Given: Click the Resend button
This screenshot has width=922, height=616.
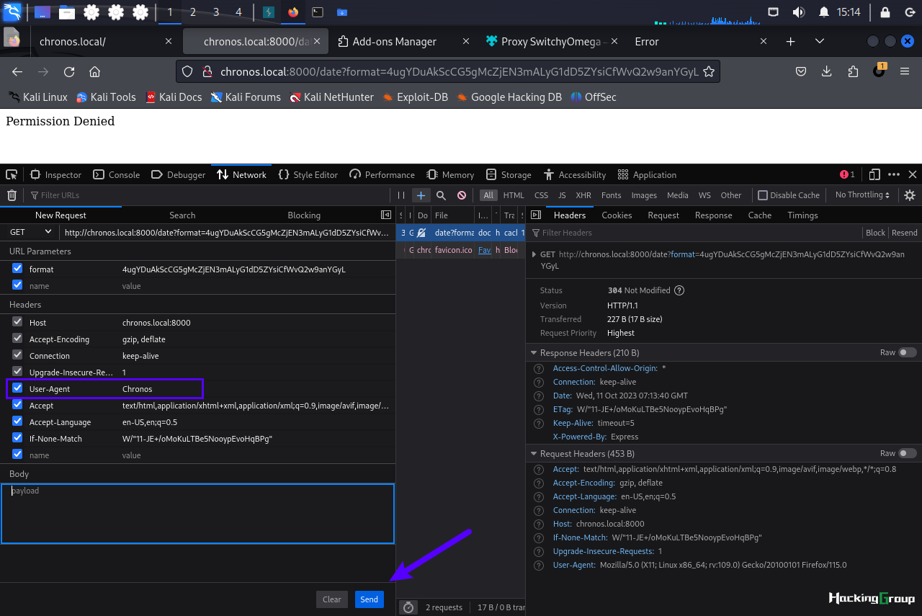Looking at the screenshot, I should tap(905, 233).
